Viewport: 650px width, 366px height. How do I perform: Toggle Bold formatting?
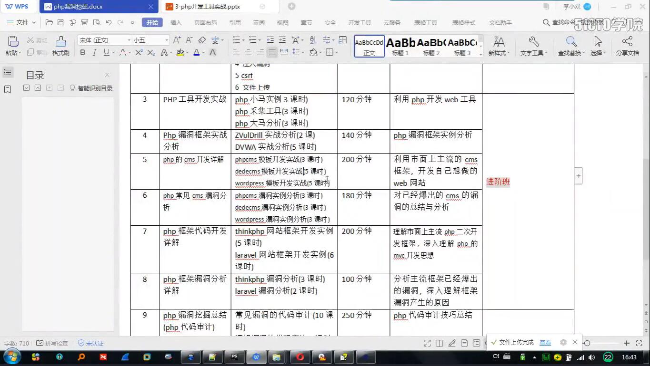pos(83,52)
